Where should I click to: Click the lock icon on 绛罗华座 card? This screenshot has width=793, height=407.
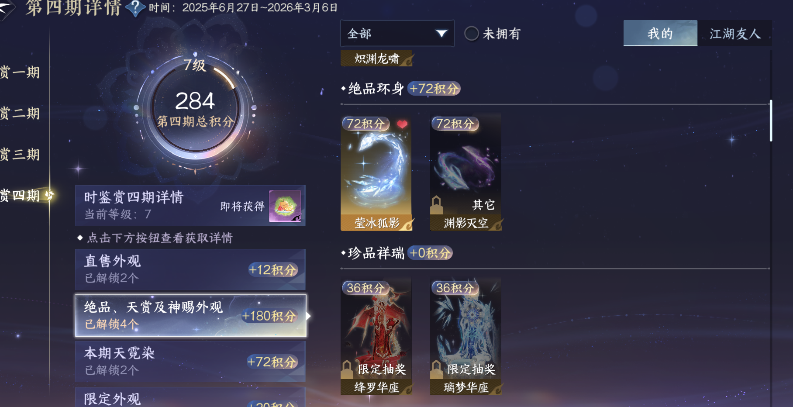click(x=347, y=369)
